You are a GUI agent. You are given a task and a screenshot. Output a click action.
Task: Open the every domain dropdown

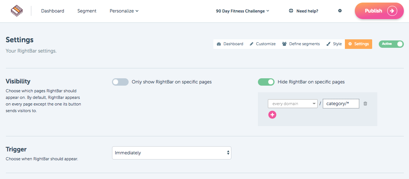point(293,104)
